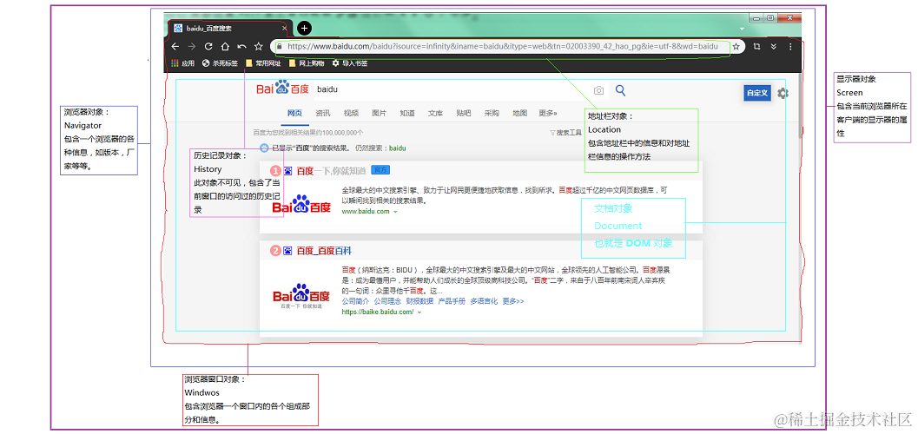The width and height of the screenshot is (918, 434).
Task: Switch to the 文库 tab
Action: 435,113
